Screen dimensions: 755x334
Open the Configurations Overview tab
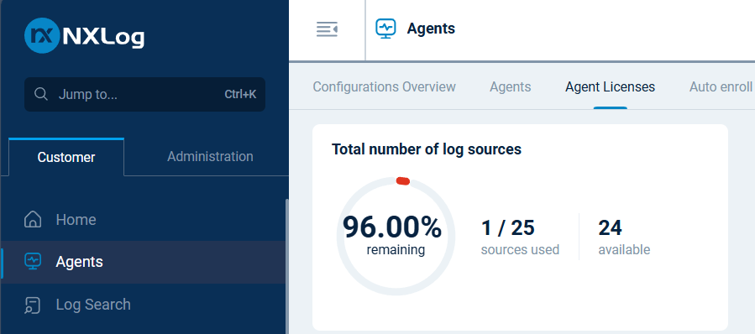tap(385, 86)
